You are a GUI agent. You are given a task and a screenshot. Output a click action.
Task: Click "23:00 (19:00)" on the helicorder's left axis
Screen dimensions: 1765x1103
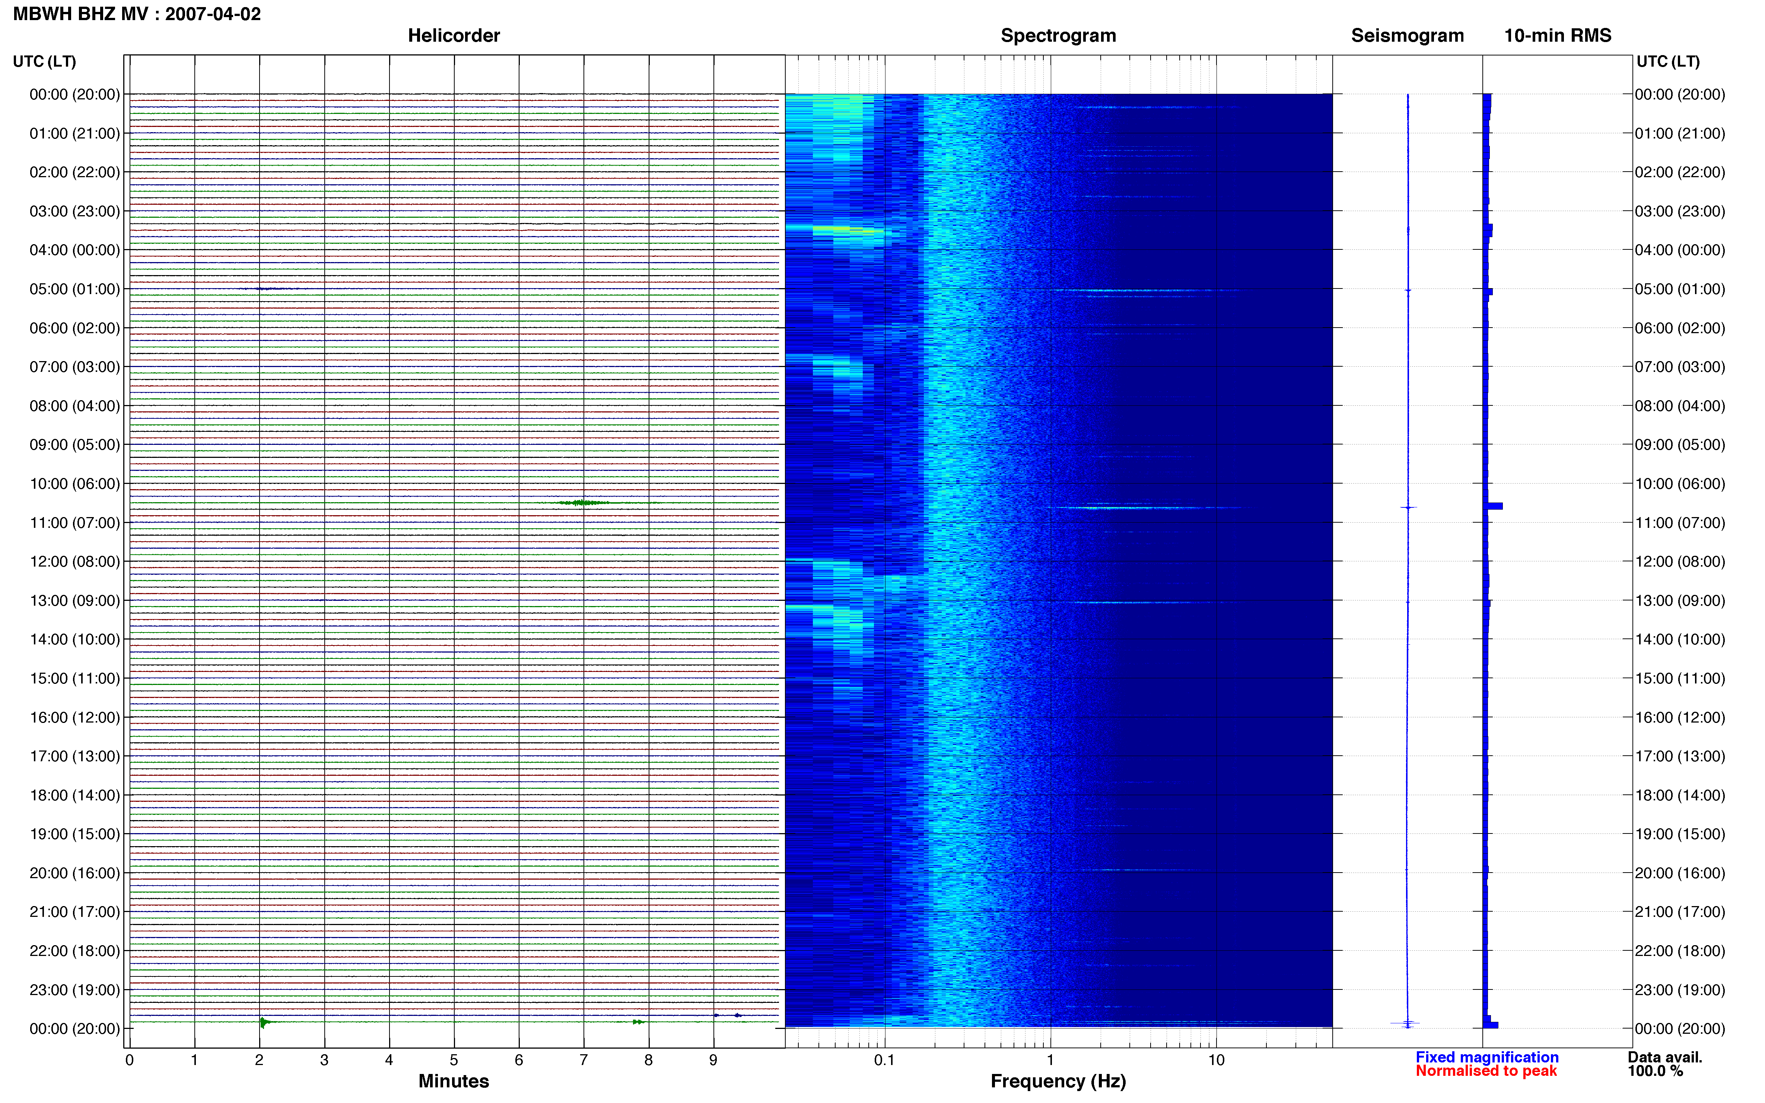point(74,990)
